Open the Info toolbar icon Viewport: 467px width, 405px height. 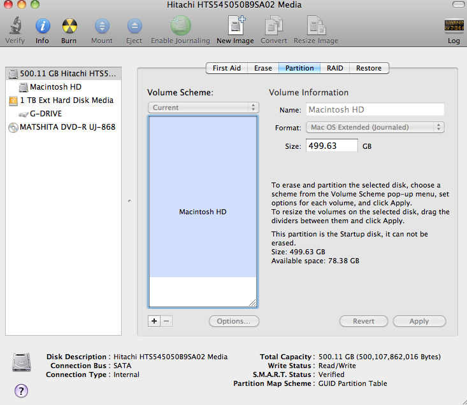43,26
